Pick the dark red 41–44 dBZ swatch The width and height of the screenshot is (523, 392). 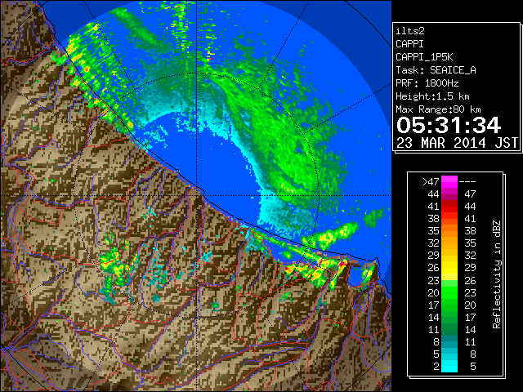[x=449, y=207]
